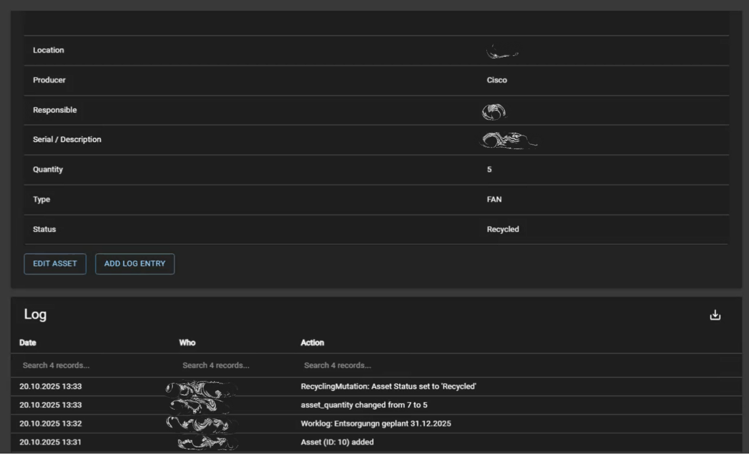The height and width of the screenshot is (459, 749).
Task: Click the Recycled status value
Action: (502, 229)
